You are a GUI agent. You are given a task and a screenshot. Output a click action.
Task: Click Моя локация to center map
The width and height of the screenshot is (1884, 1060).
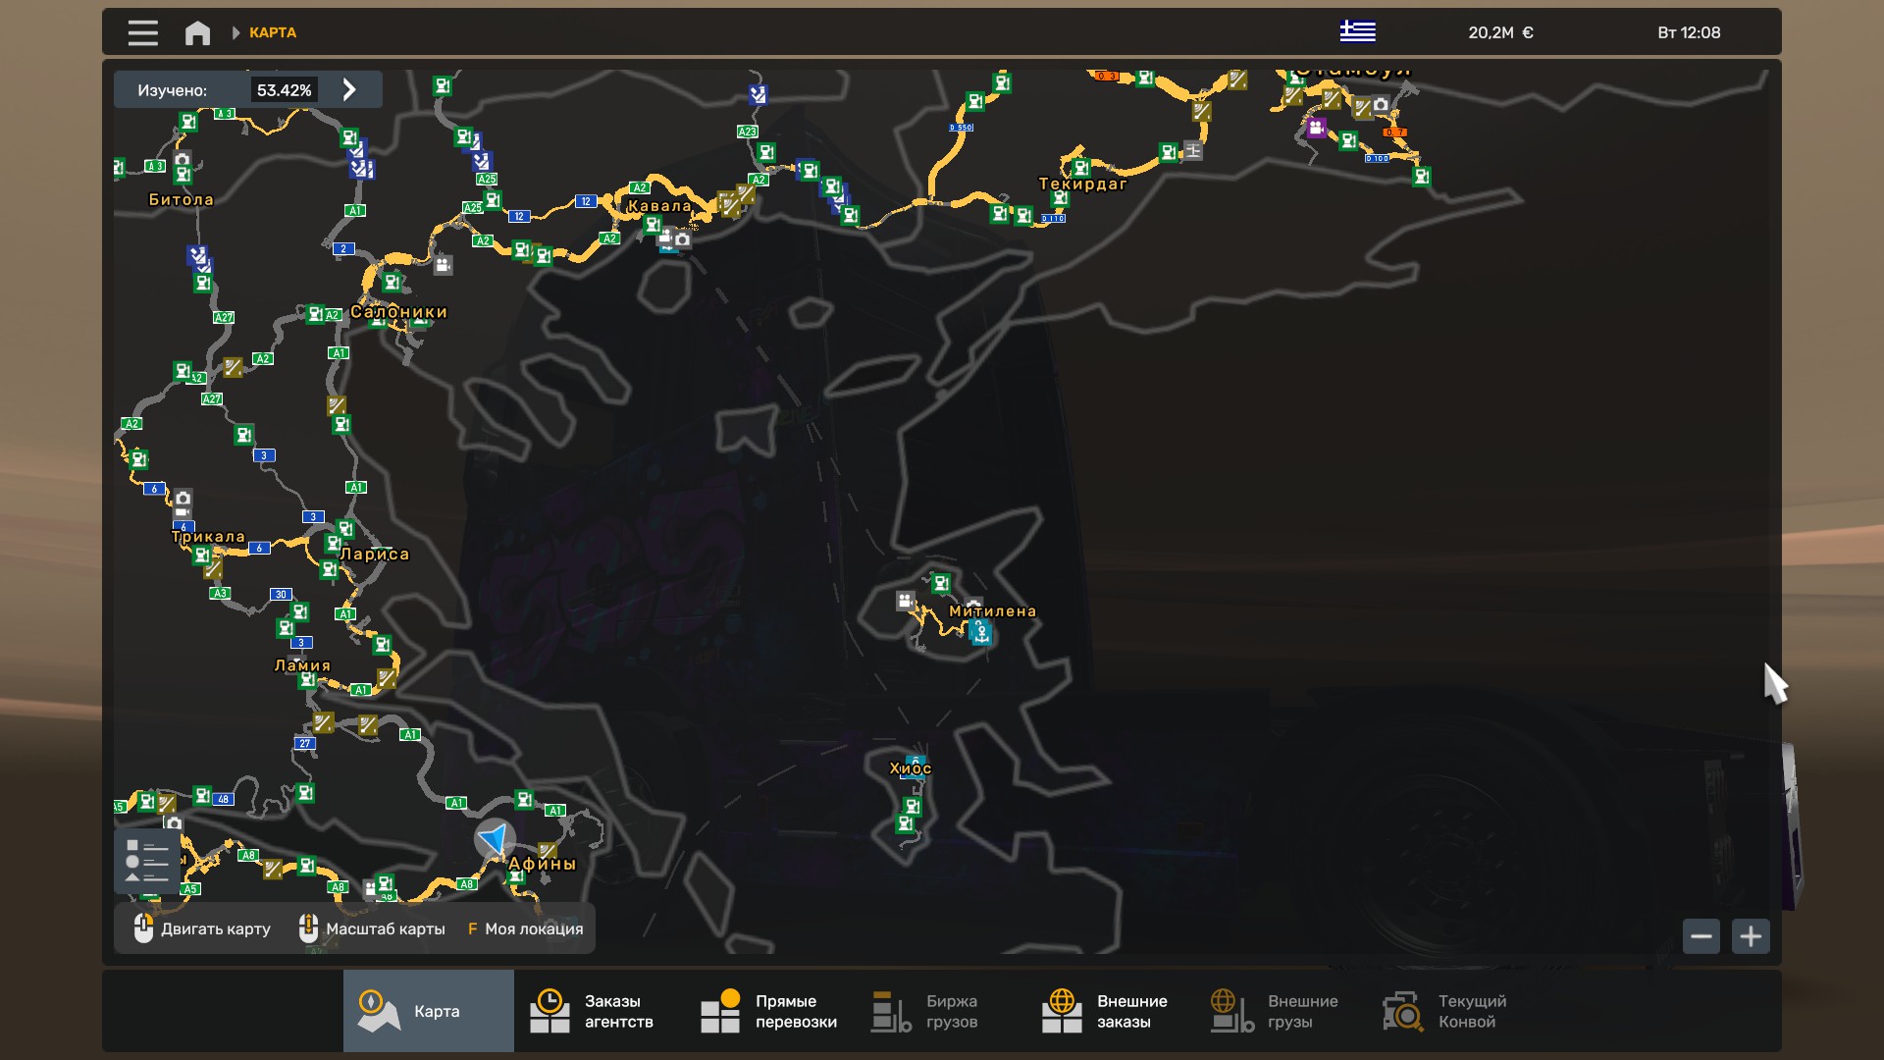pyautogui.click(x=534, y=928)
